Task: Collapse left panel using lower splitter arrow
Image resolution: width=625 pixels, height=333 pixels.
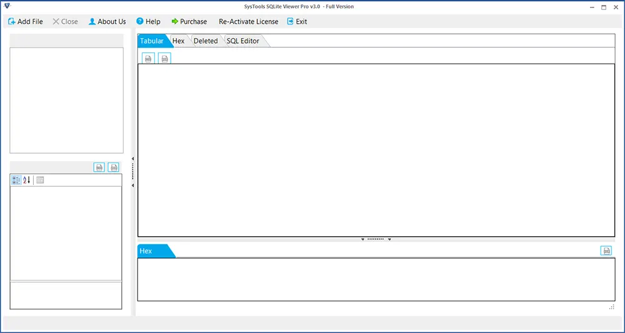Action: pos(132,186)
